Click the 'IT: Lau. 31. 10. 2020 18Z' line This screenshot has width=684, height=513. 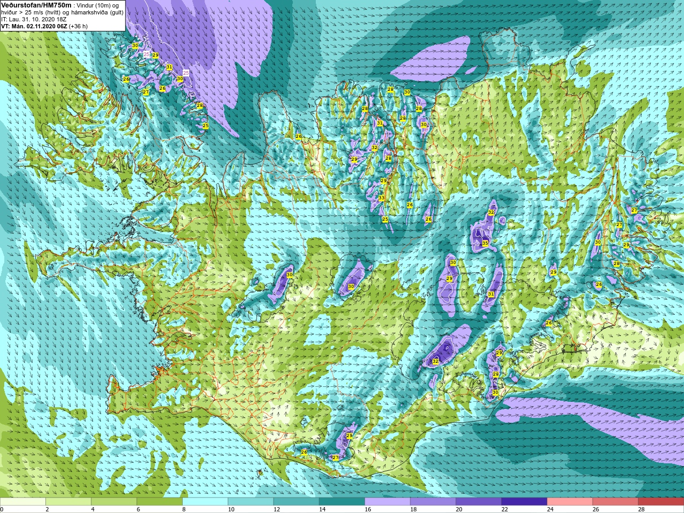[34, 19]
